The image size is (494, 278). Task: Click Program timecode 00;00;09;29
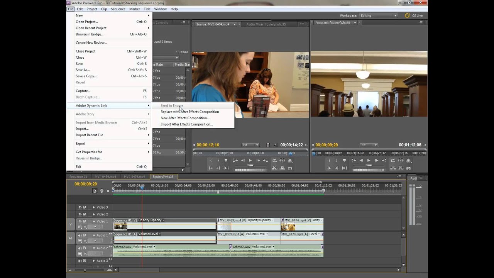pyautogui.click(x=327, y=145)
